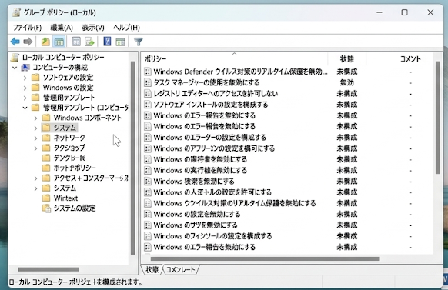Expand the highlighted システム node
The image size is (448, 290).
click(x=35, y=128)
